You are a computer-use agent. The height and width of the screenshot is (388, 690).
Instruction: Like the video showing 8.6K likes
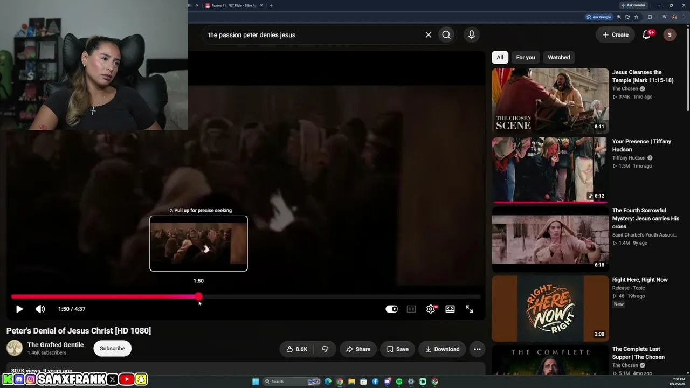pyautogui.click(x=296, y=349)
